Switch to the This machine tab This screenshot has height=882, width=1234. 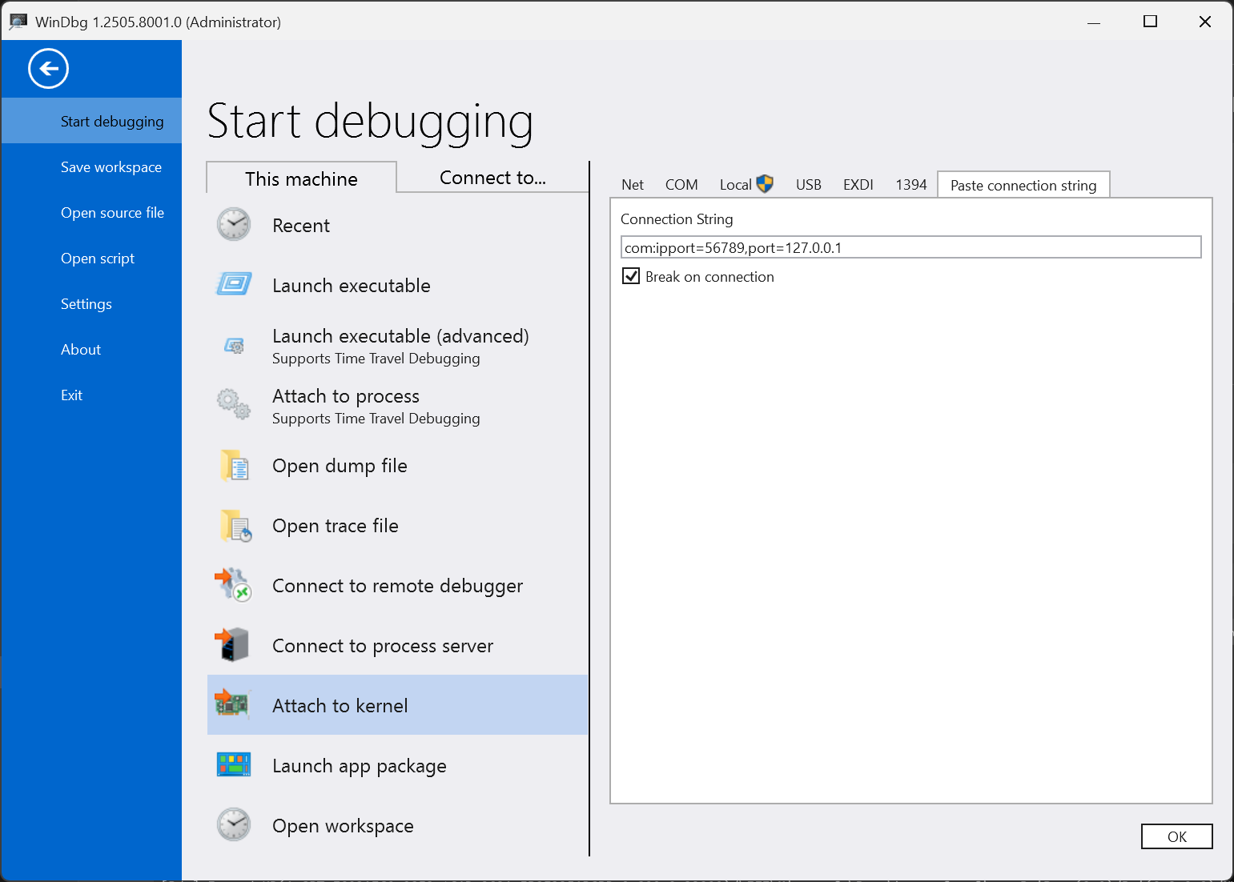click(301, 178)
